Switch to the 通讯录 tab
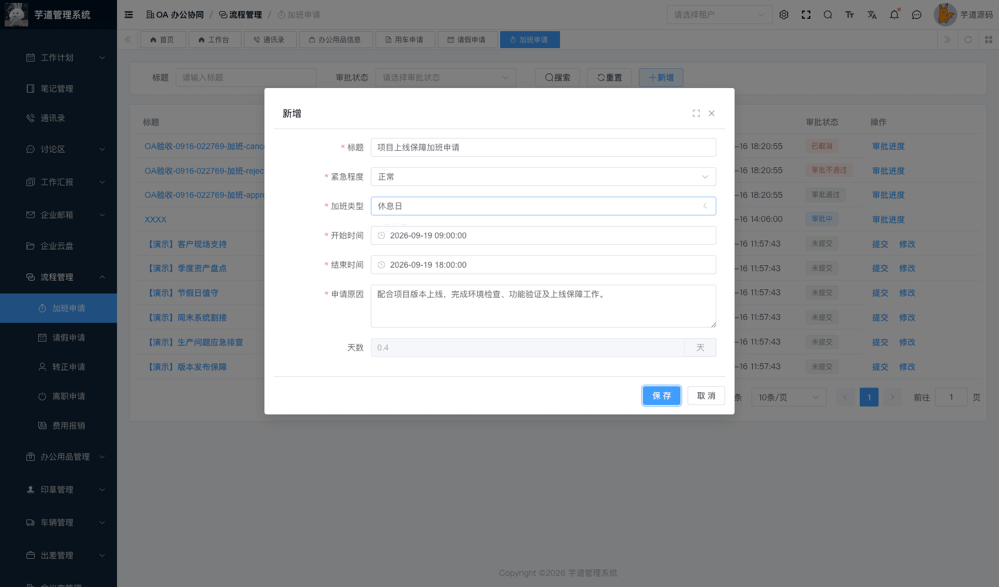999x587 pixels. (270, 40)
